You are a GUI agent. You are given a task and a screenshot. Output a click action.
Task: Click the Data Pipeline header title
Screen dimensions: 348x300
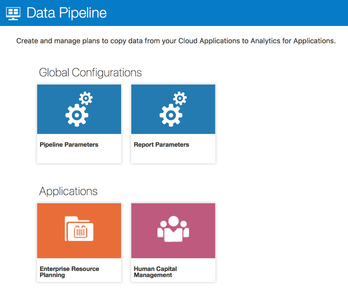click(x=66, y=13)
